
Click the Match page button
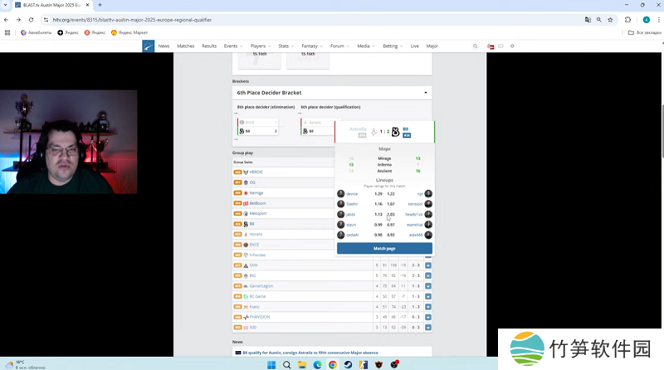(384, 248)
